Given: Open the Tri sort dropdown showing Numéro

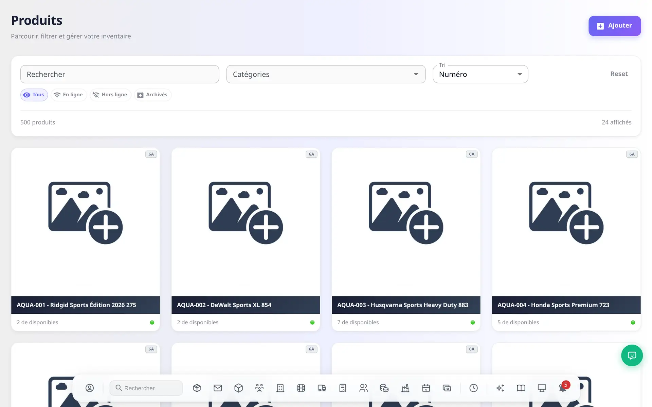Looking at the screenshot, I should pos(481,74).
